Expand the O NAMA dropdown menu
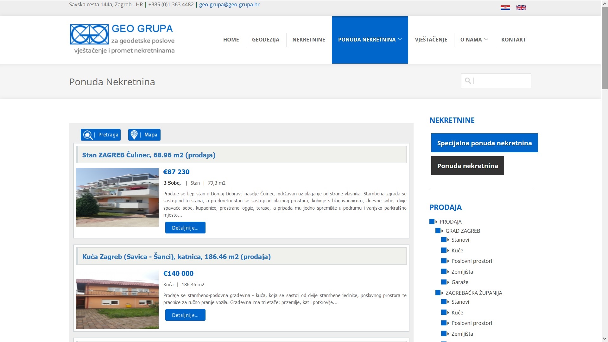Image resolution: width=608 pixels, height=342 pixels. pyautogui.click(x=474, y=40)
